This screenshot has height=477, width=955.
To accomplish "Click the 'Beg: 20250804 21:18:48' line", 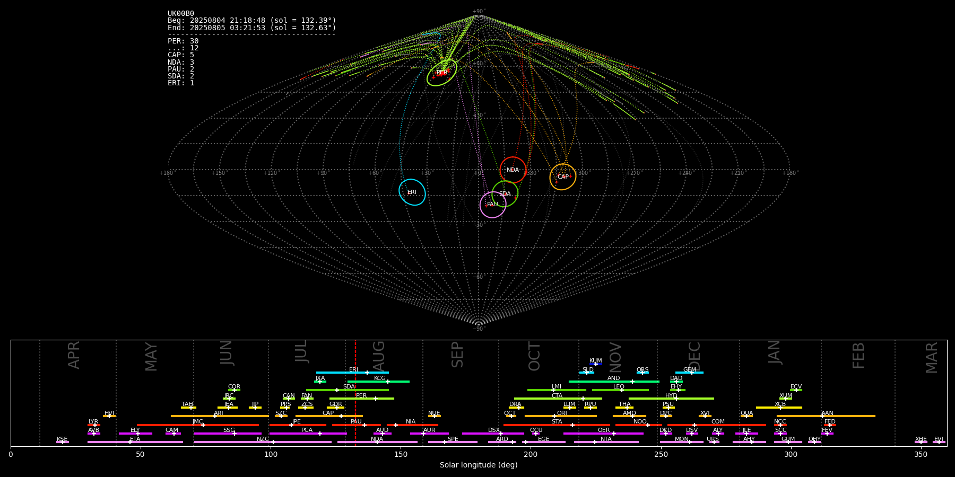I will tap(252, 21).
